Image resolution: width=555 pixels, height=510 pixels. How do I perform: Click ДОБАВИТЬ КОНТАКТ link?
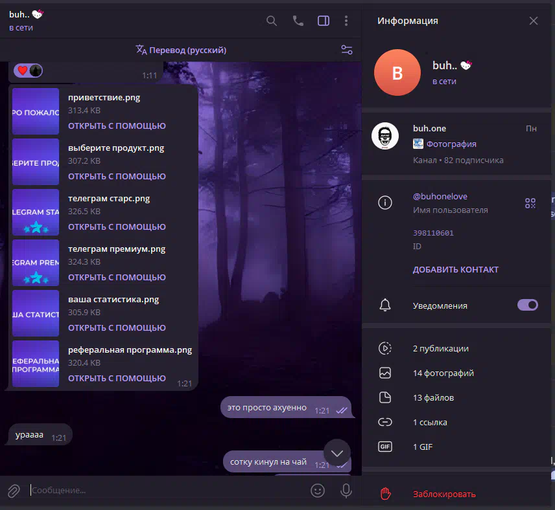[456, 269]
